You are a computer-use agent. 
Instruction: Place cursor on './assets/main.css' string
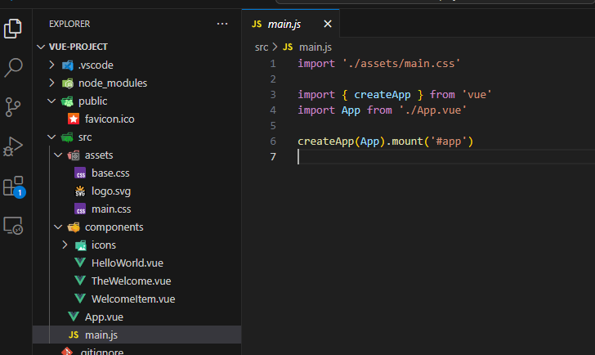401,64
